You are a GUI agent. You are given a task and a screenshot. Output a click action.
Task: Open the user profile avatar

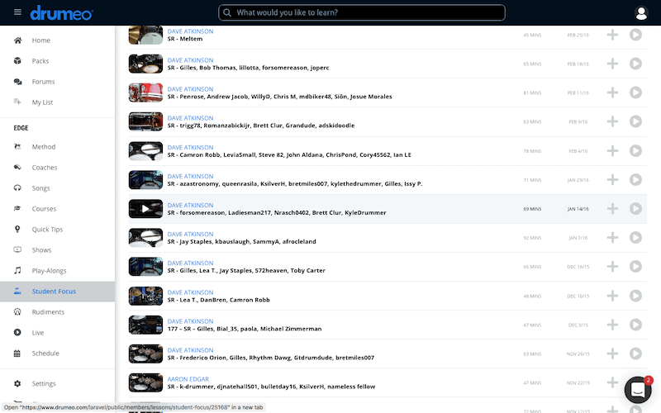pyautogui.click(x=641, y=13)
